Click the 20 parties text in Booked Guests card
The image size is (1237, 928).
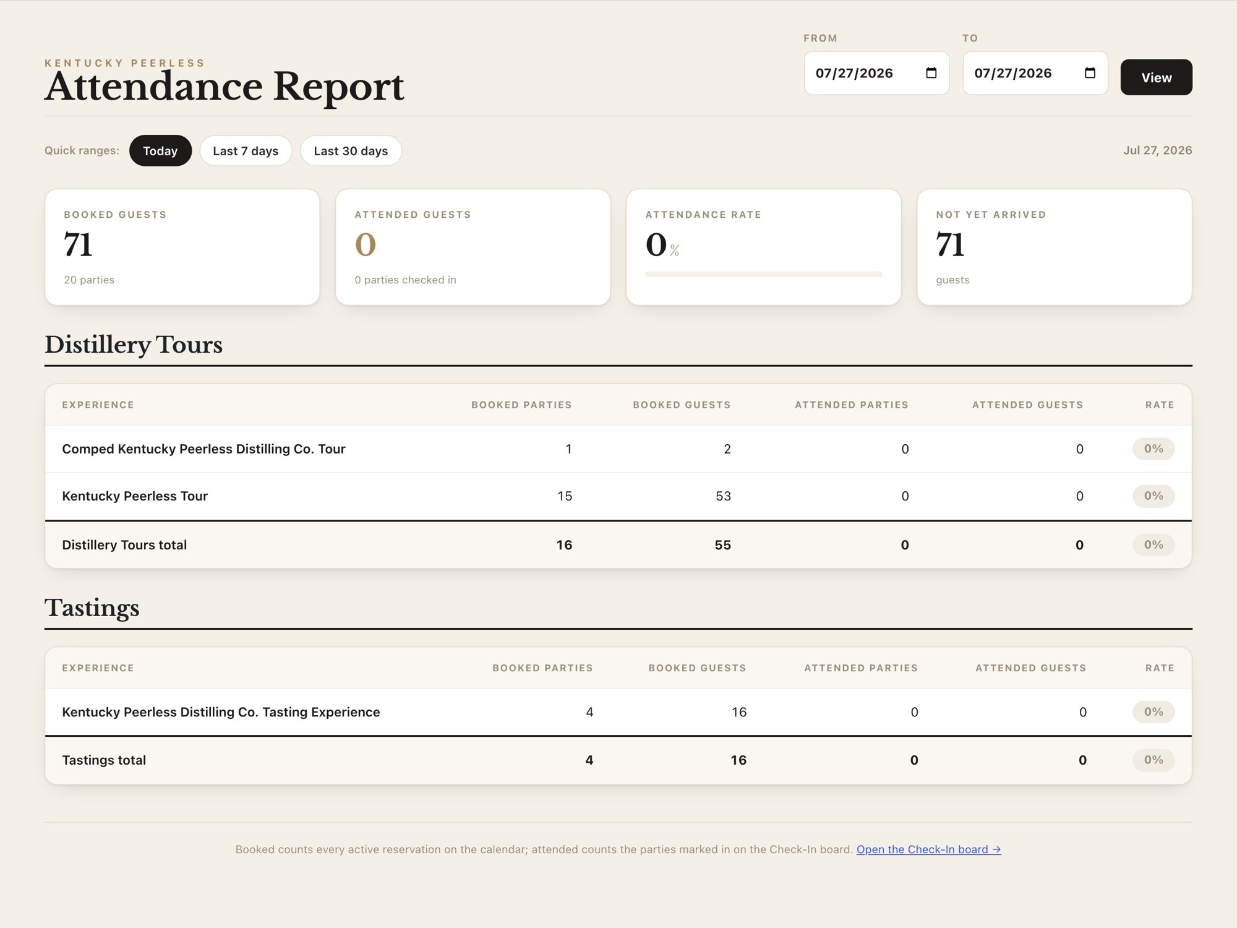[89, 280]
